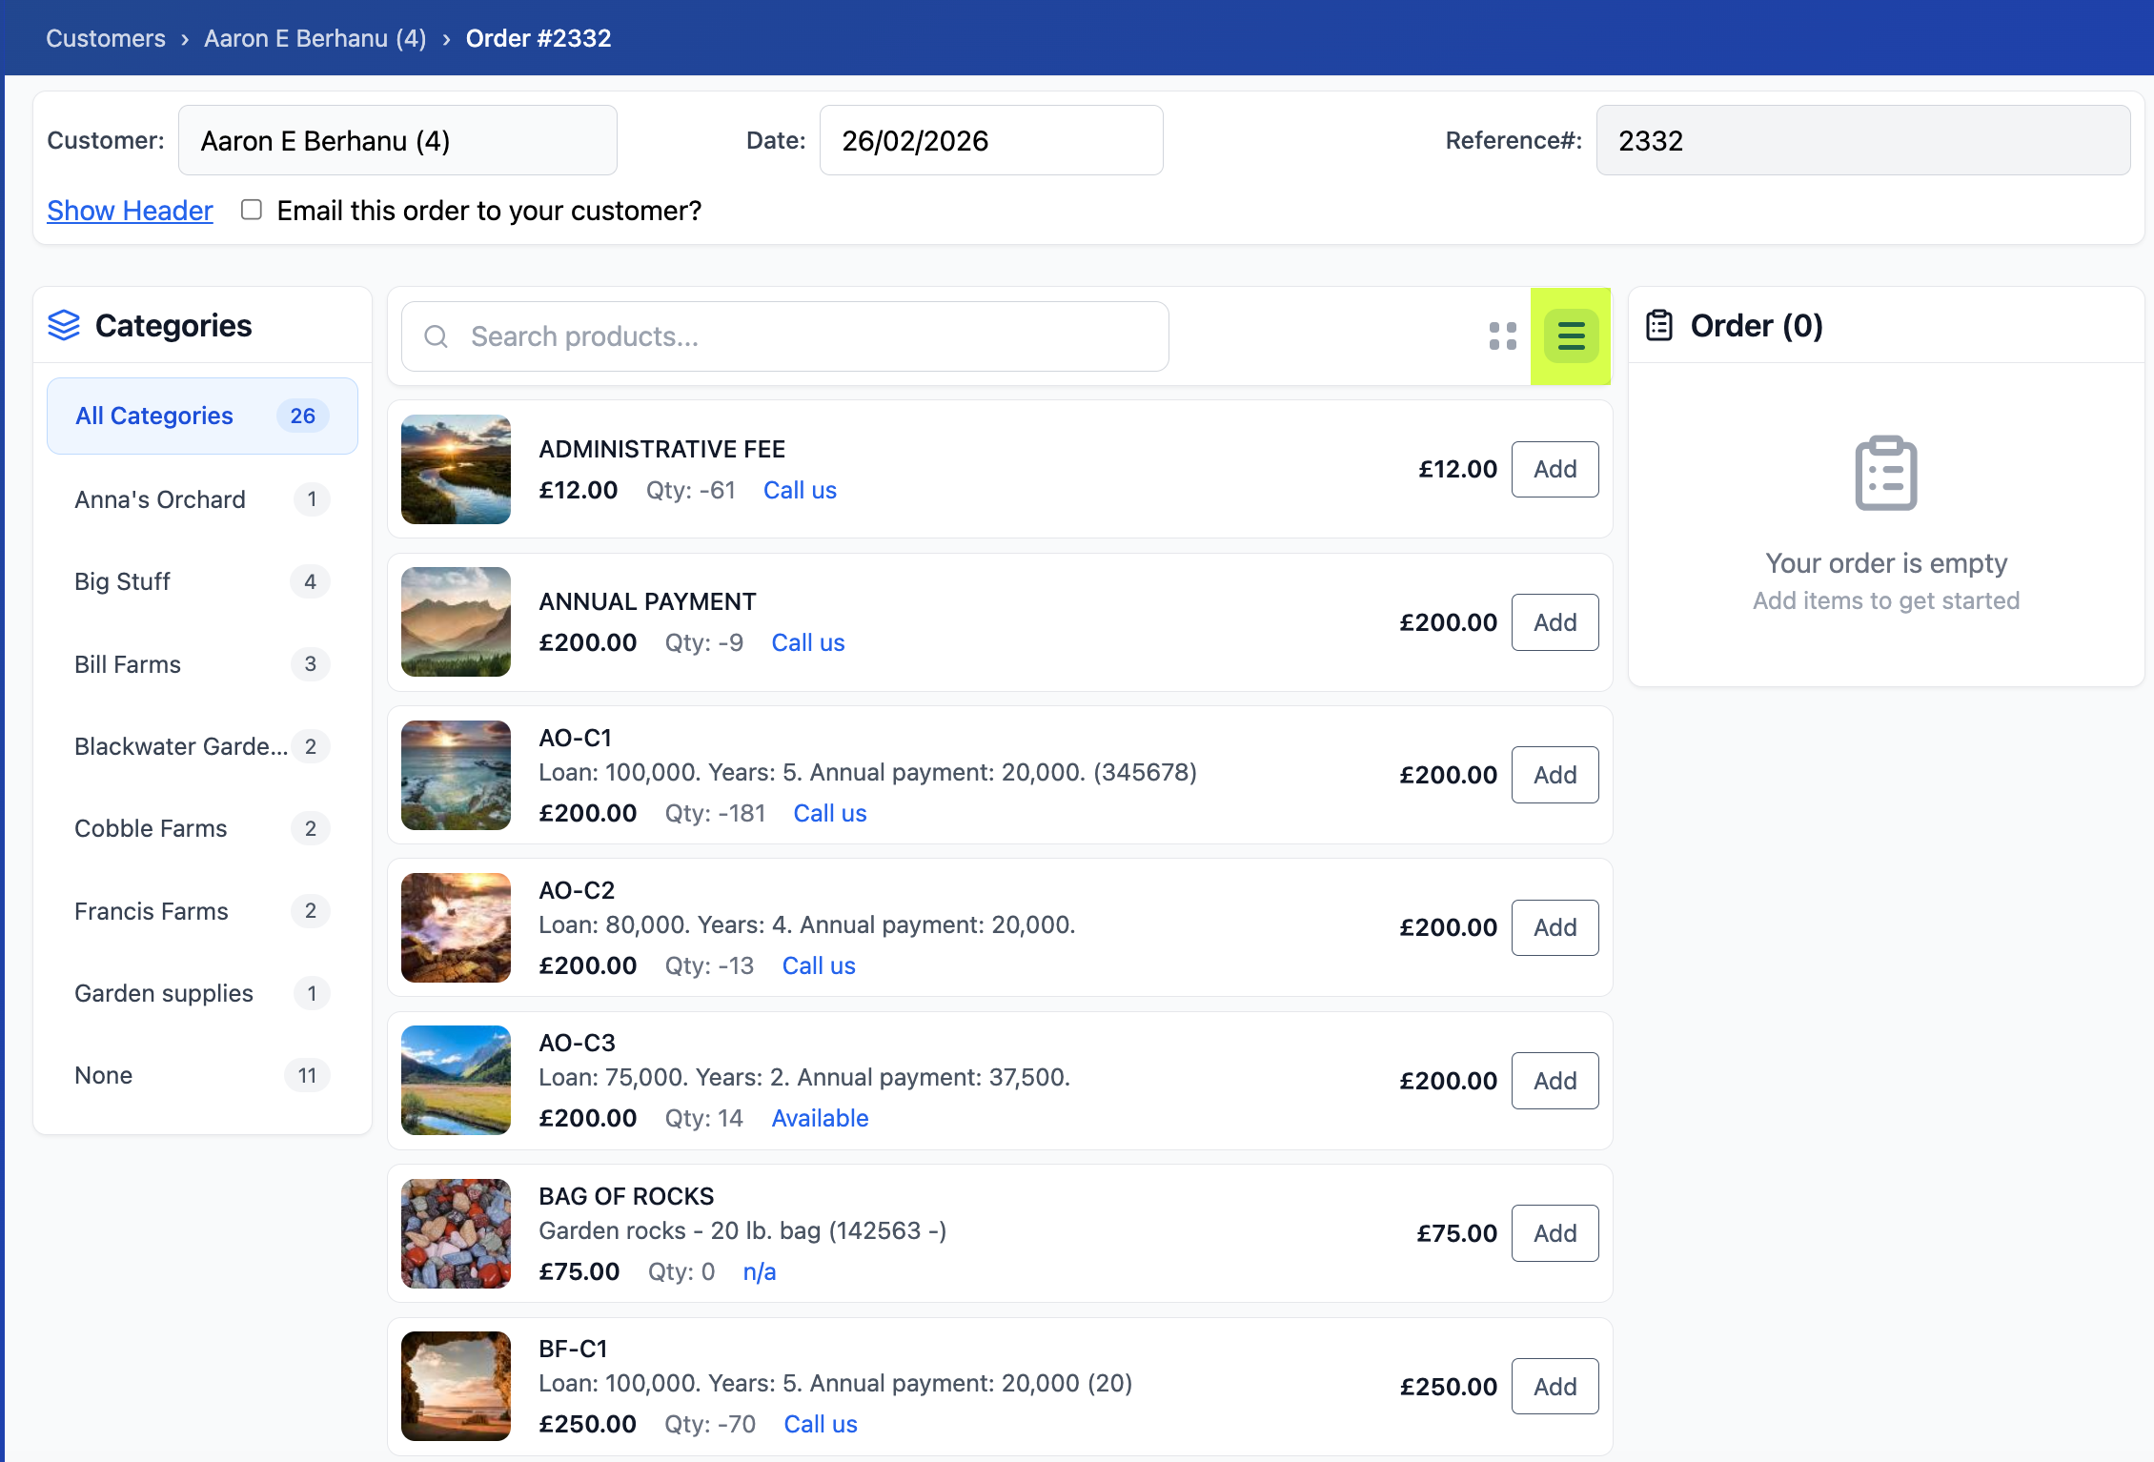
Task: Add AO-C3 to the order
Action: [x=1555, y=1081]
